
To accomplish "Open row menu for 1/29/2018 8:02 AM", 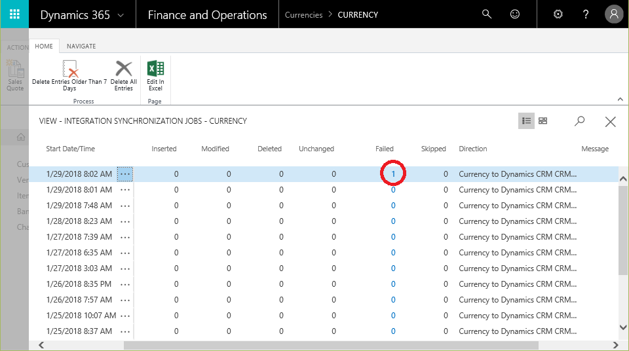I will coord(125,174).
